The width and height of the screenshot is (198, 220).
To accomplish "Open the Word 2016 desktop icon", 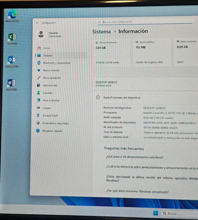I will coord(11,83).
